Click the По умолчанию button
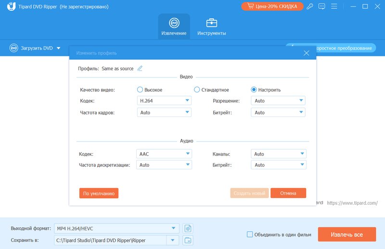 click(99, 193)
